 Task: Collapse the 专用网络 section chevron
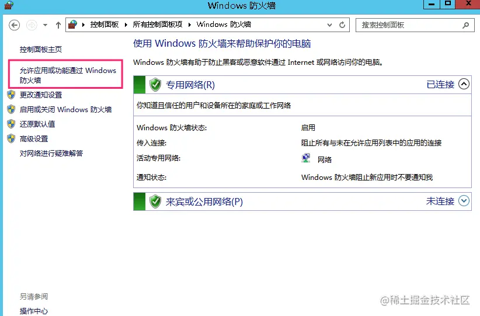click(464, 84)
